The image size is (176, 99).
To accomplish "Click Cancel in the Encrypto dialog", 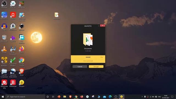I will click(x=80, y=67).
